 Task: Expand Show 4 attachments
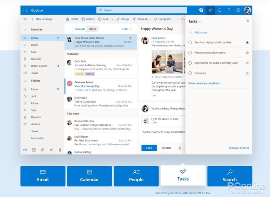[x=167, y=77]
